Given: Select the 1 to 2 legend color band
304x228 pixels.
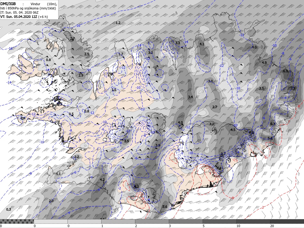Looking at the screenshot, I should click(x=118, y=221).
